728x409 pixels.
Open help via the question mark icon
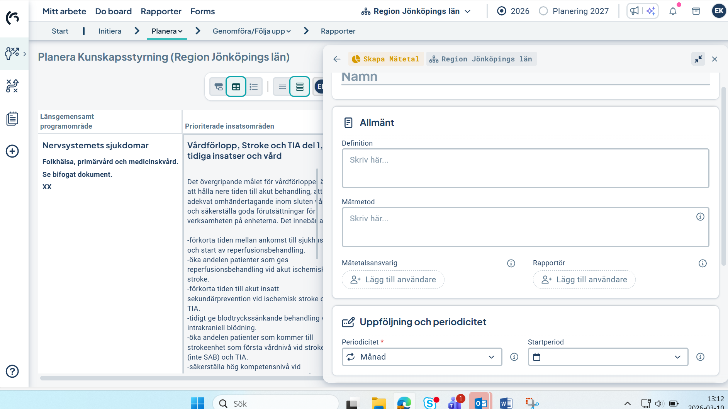[x=12, y=372]
